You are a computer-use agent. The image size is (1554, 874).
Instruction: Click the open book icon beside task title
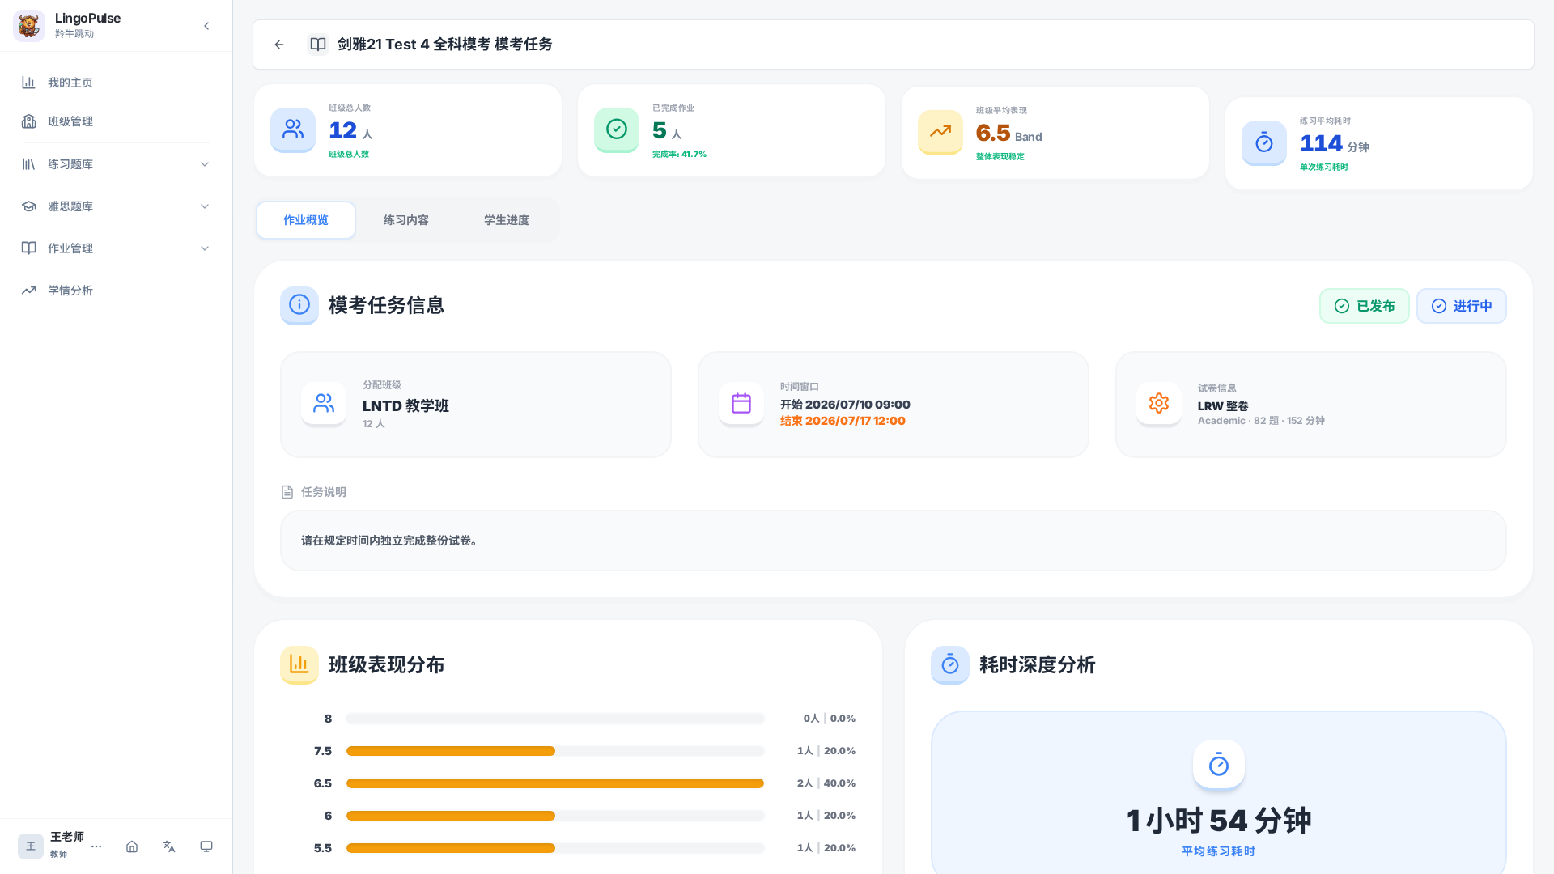(318, 45)
